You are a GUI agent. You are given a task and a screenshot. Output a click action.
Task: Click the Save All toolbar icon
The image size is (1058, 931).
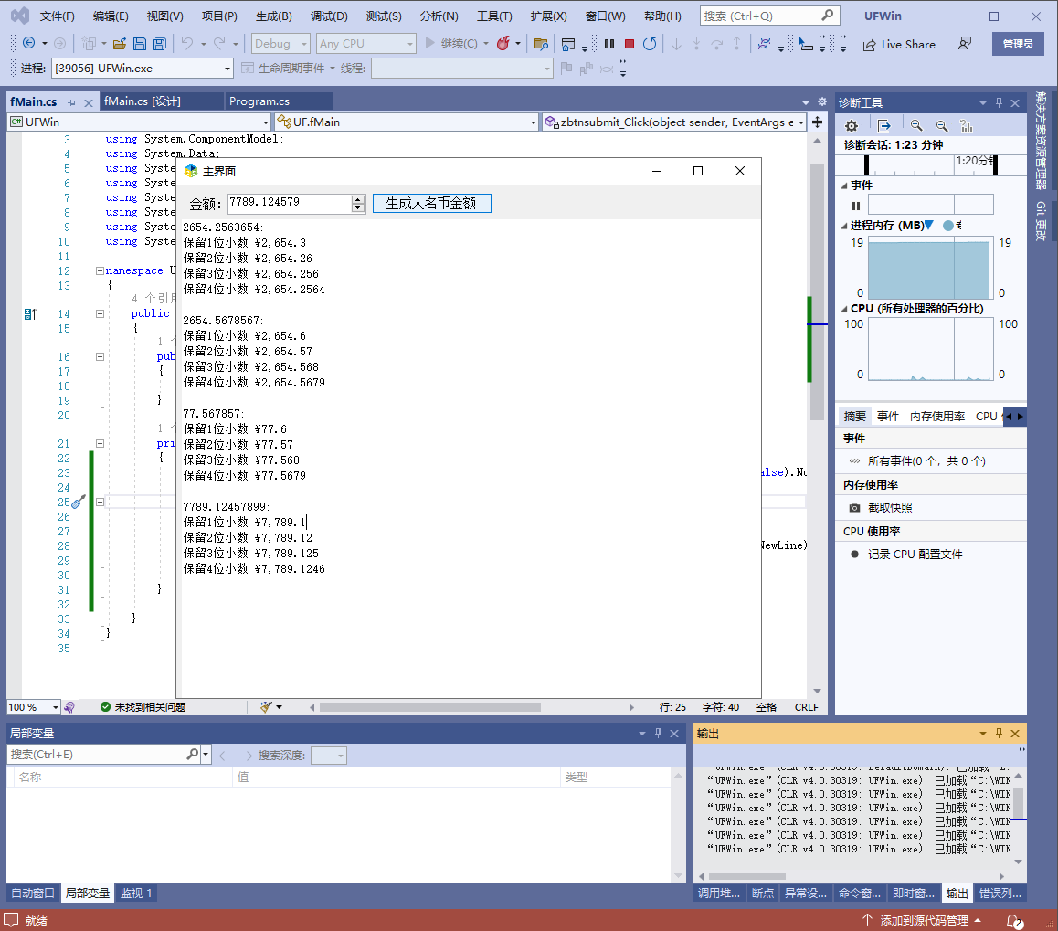160,44
